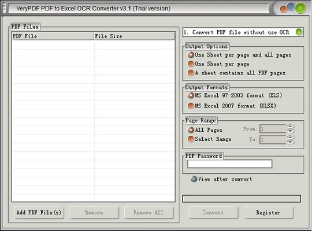Toggle View after convert checkbox
Screen dimensions: 312x231
point(221,179)
